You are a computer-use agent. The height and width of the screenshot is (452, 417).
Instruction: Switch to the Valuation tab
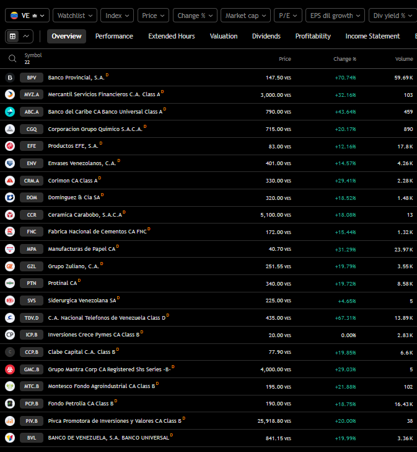tap(224, 36)
